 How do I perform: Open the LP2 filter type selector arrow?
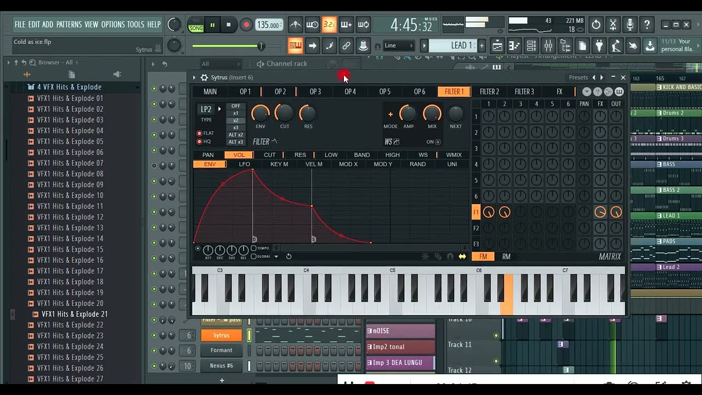(x=219, y=109)
